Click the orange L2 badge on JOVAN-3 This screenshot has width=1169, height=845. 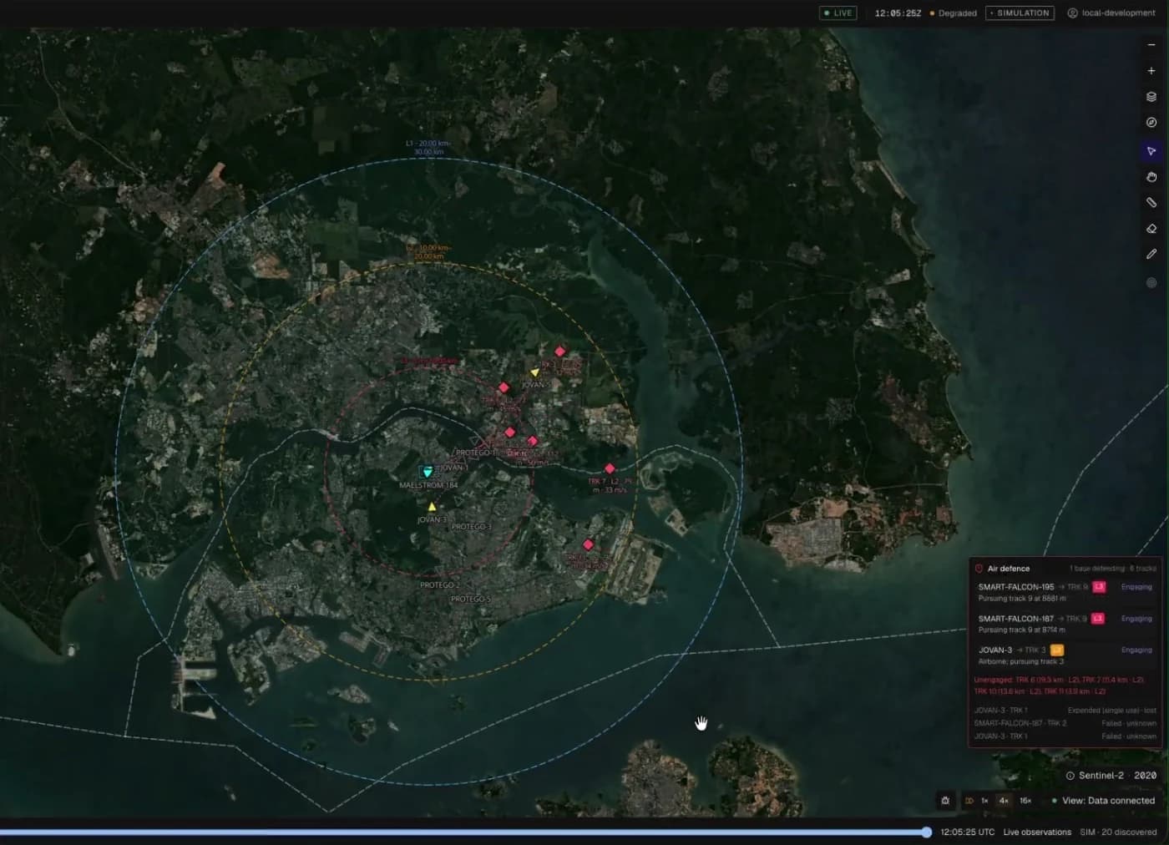click(1057, 650)
